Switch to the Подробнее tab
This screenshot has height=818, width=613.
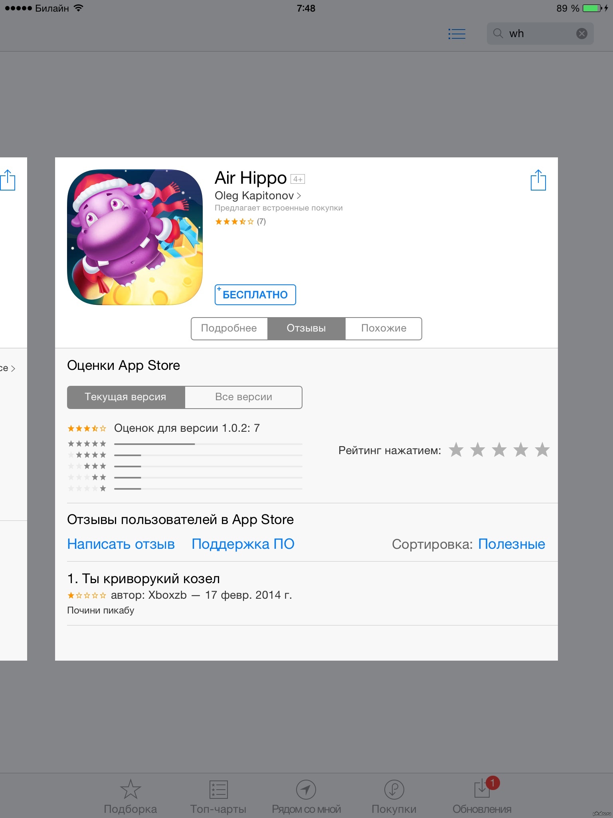(229, 328)
